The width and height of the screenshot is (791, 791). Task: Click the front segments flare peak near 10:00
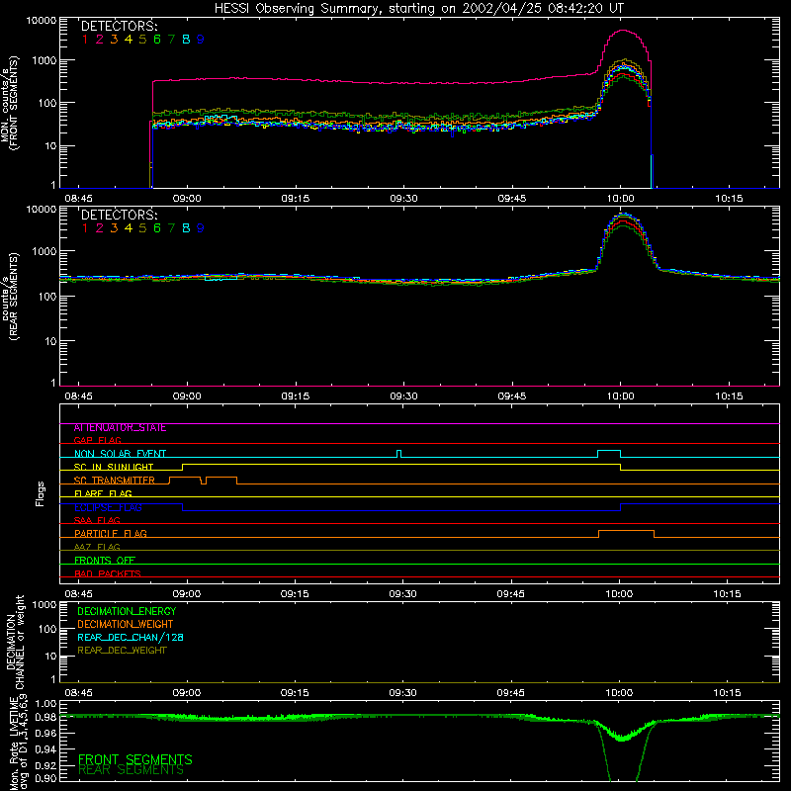(624, 31)
